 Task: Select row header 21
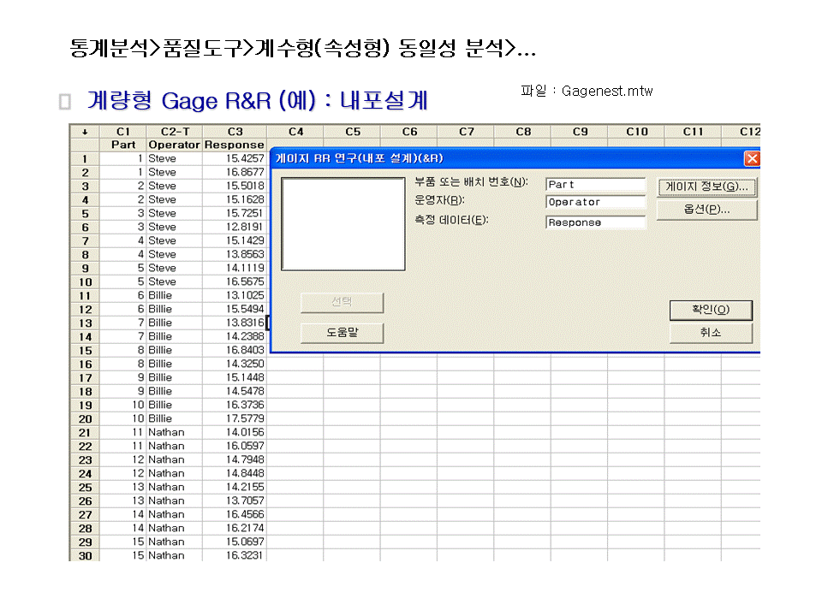coord(85,433)
